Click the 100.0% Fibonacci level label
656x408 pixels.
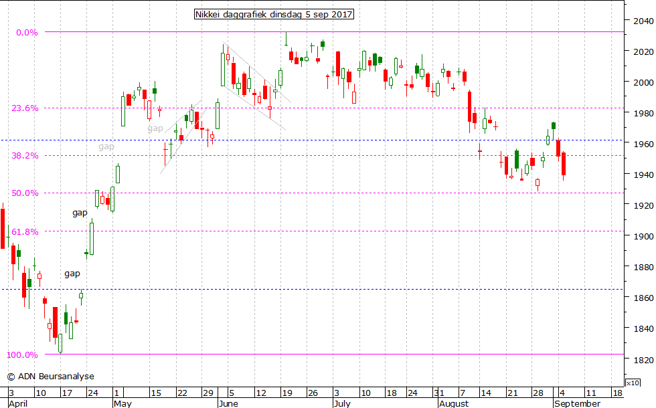(x=22, y=354)
